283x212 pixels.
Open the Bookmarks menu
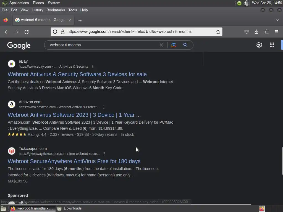coord(56,10)
